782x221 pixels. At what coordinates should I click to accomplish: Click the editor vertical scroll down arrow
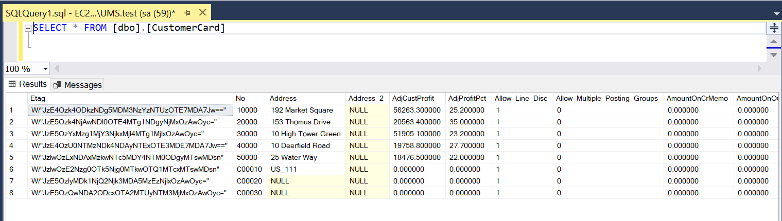tap(774, 54)
